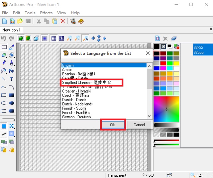This screenshot has width=213, height=178.
Task: Switch to the New Icon 1 tab
Action: click(x=11, y=30)
